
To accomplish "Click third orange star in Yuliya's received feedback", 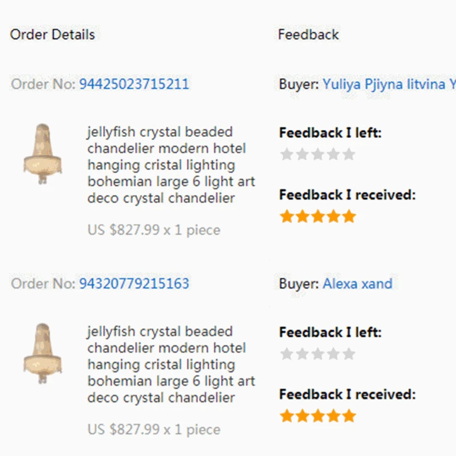I will 318,217.
